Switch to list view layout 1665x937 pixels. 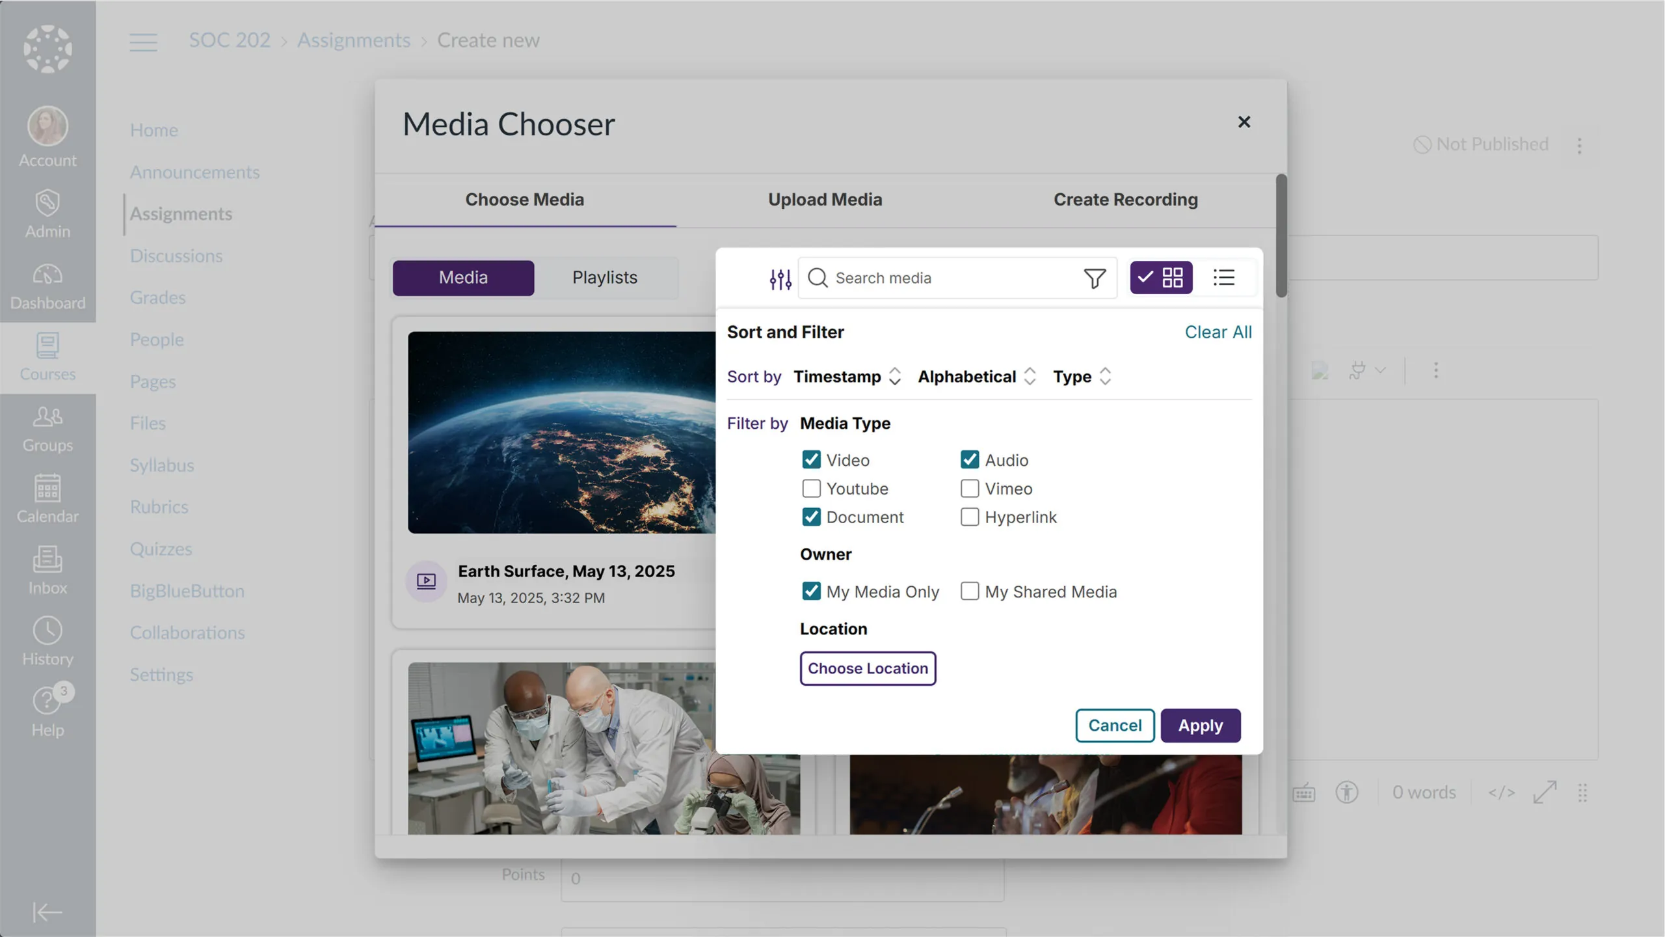pos(1223,278)
